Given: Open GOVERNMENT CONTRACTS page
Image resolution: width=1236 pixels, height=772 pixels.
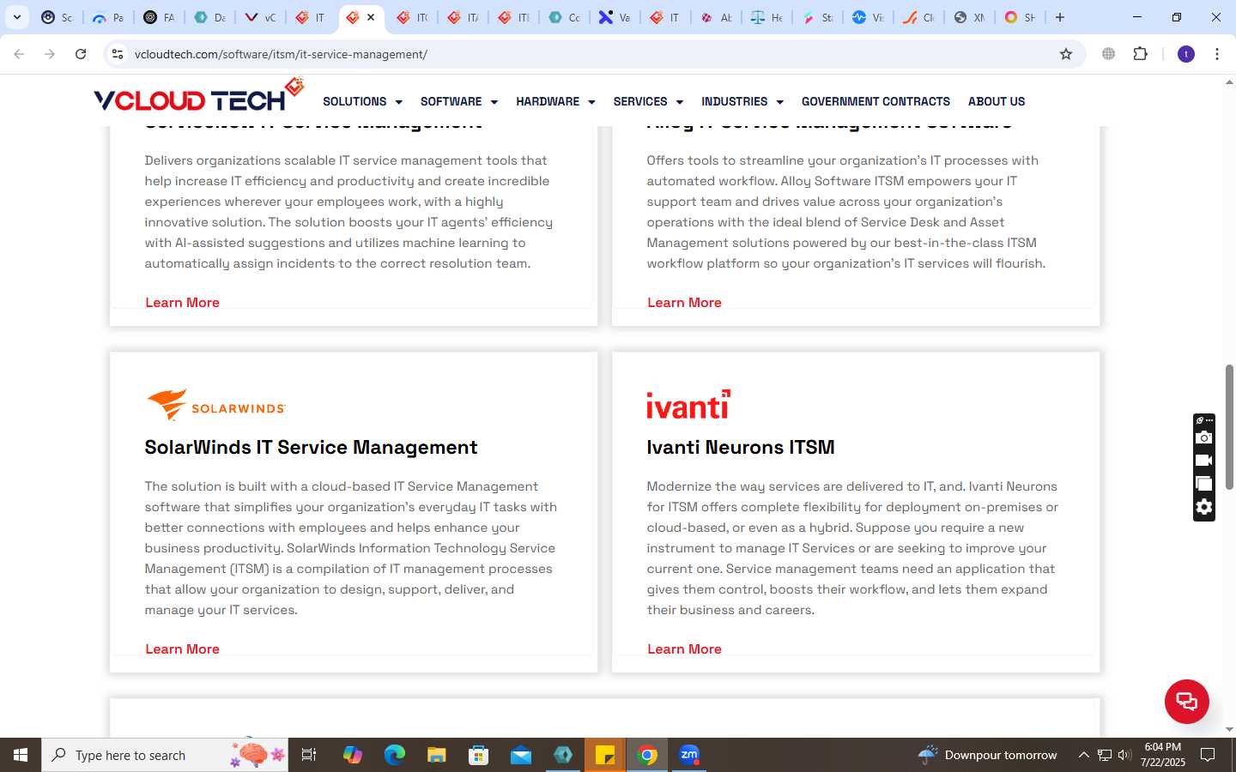Looking at the screenshot, I should pos(875,101).
